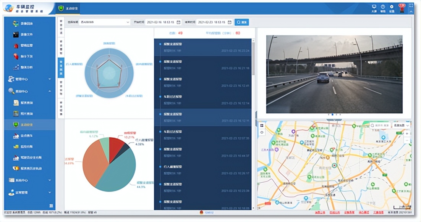421x222 pixels.
Task: Click the blue search button beside the date fields
Action: click(x=241, y=22)
